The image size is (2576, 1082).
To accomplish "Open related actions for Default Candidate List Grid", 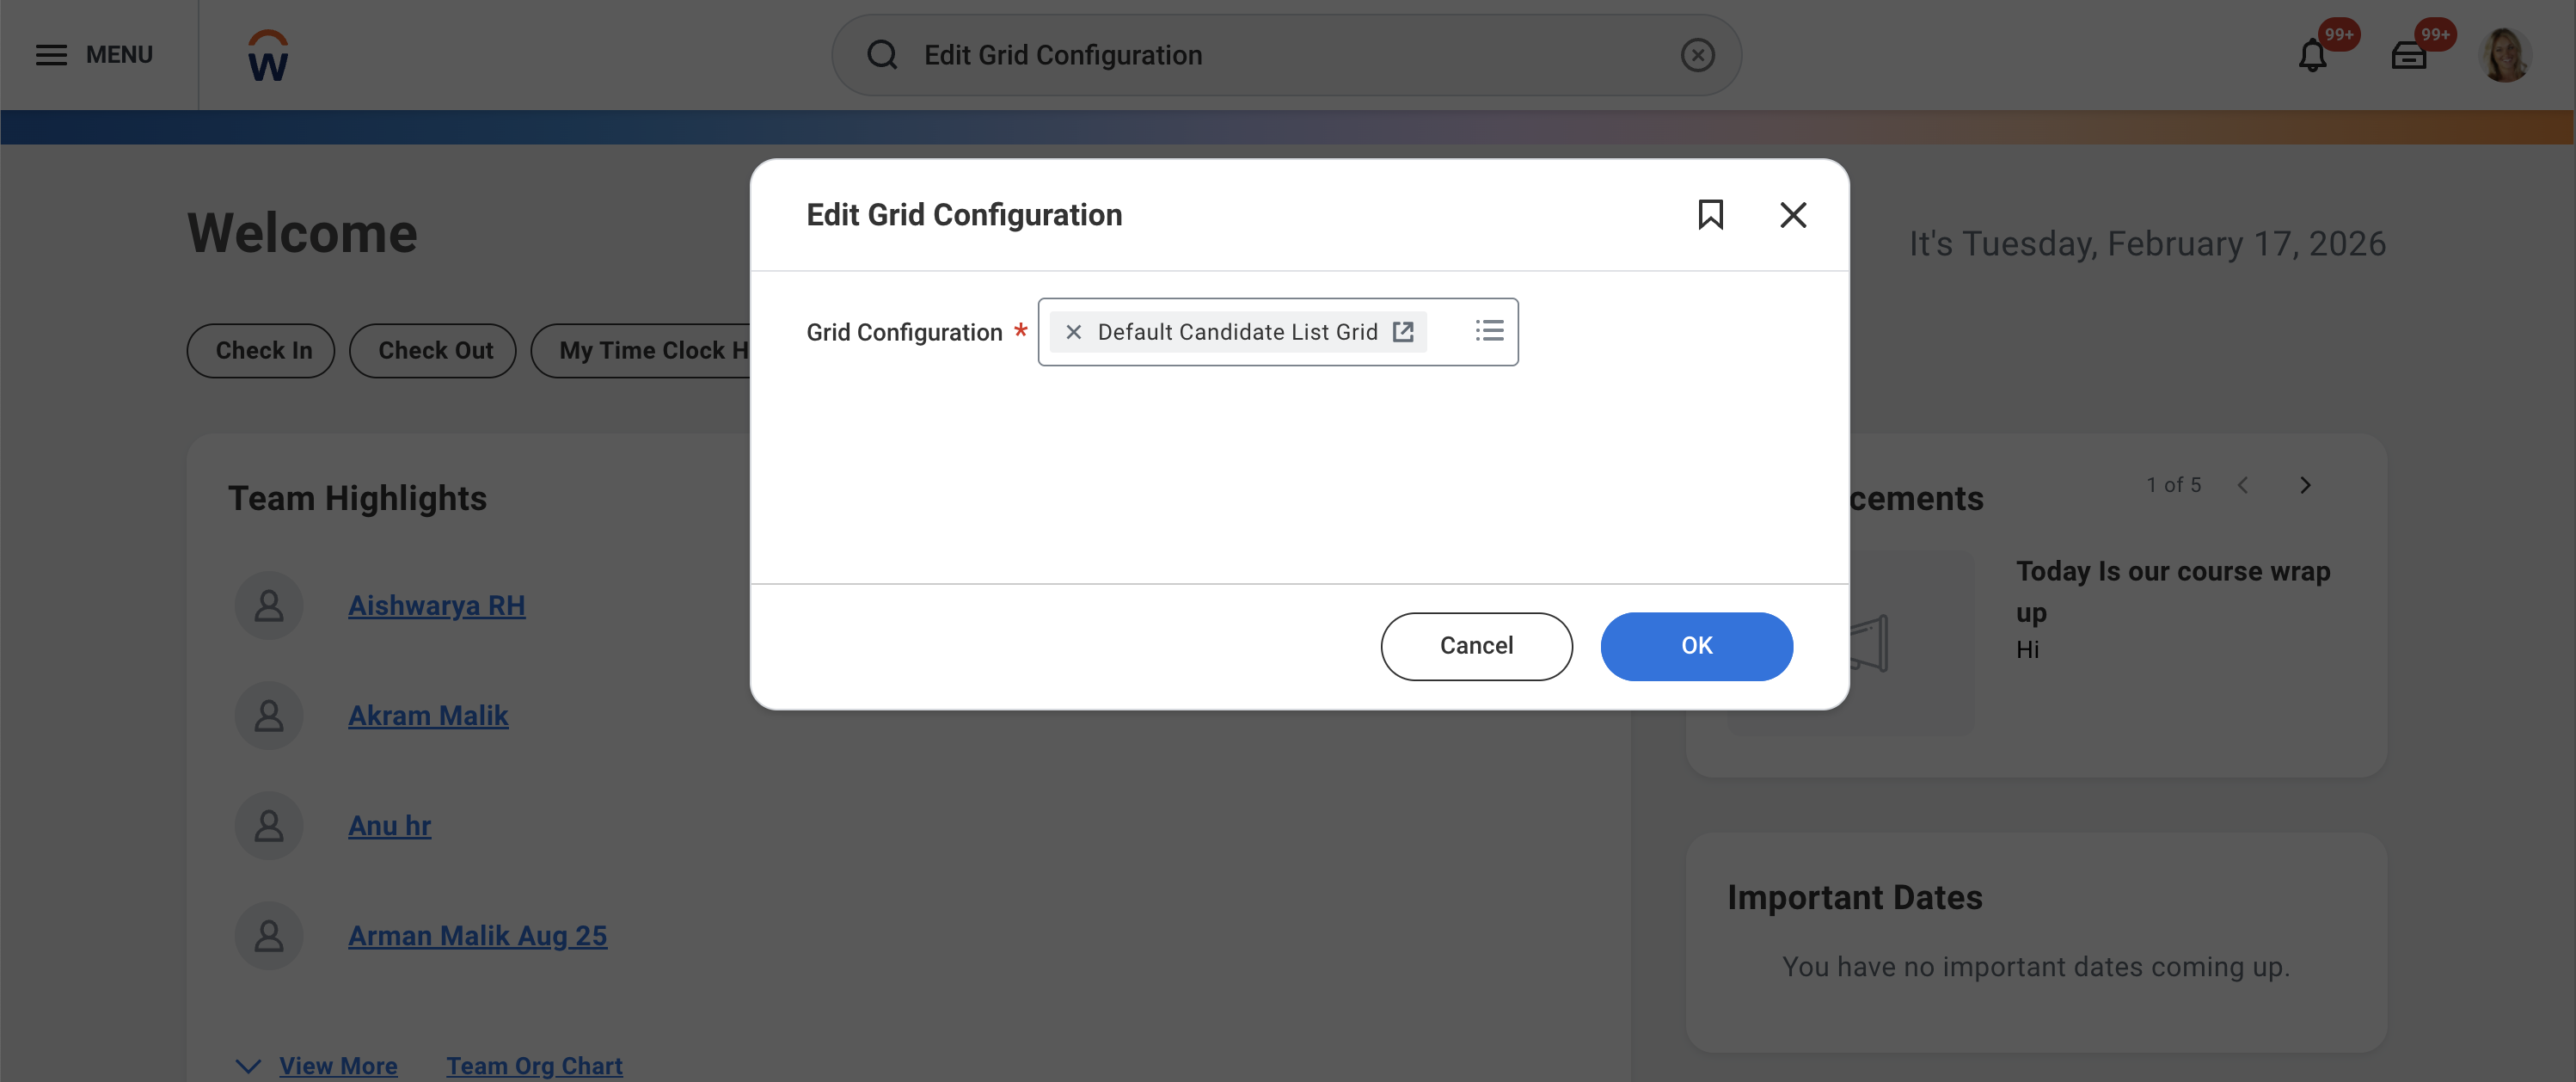I will [1403, 332].
